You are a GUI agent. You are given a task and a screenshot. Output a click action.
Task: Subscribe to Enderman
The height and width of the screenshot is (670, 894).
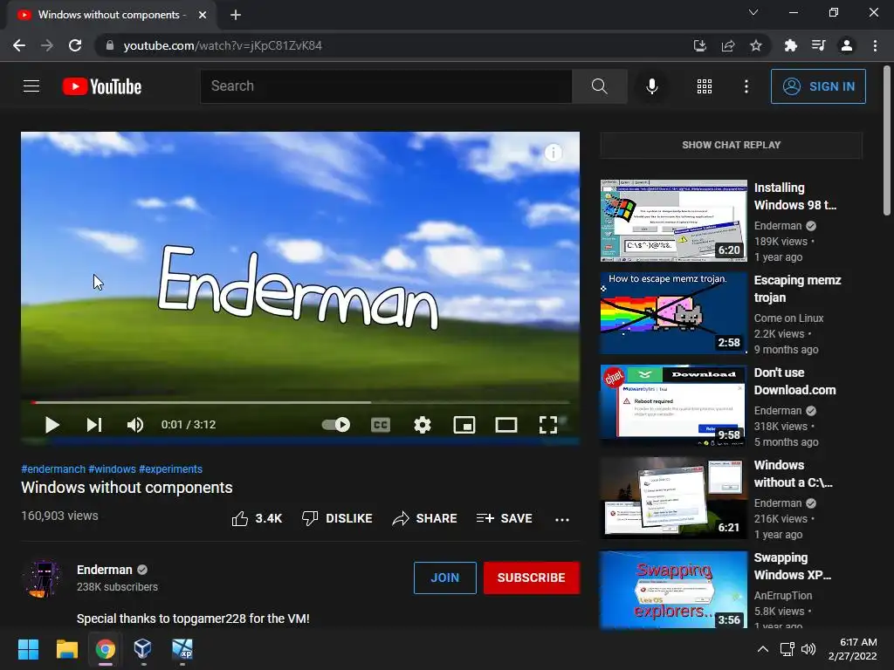pyautogui.click(x=532, y=578)
